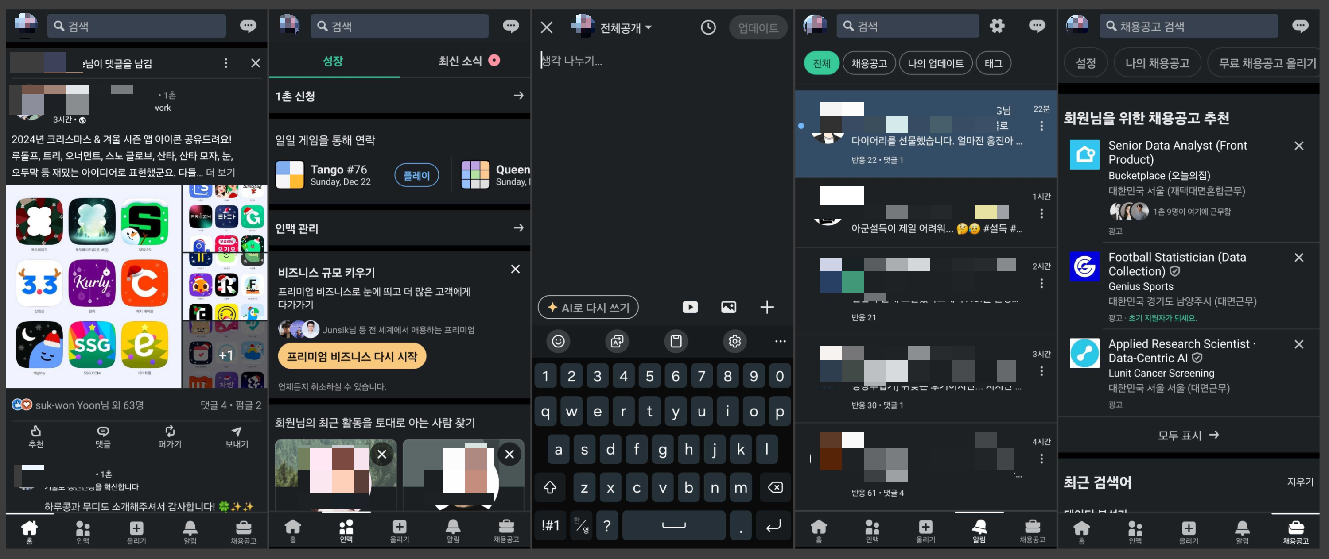Click the 추천 (like) icon under the post
1329x559 pixels.
click(x=35, y=431)
